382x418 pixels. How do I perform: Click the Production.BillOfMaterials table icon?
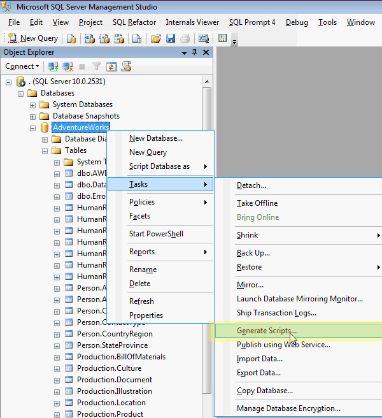point(69,357)
